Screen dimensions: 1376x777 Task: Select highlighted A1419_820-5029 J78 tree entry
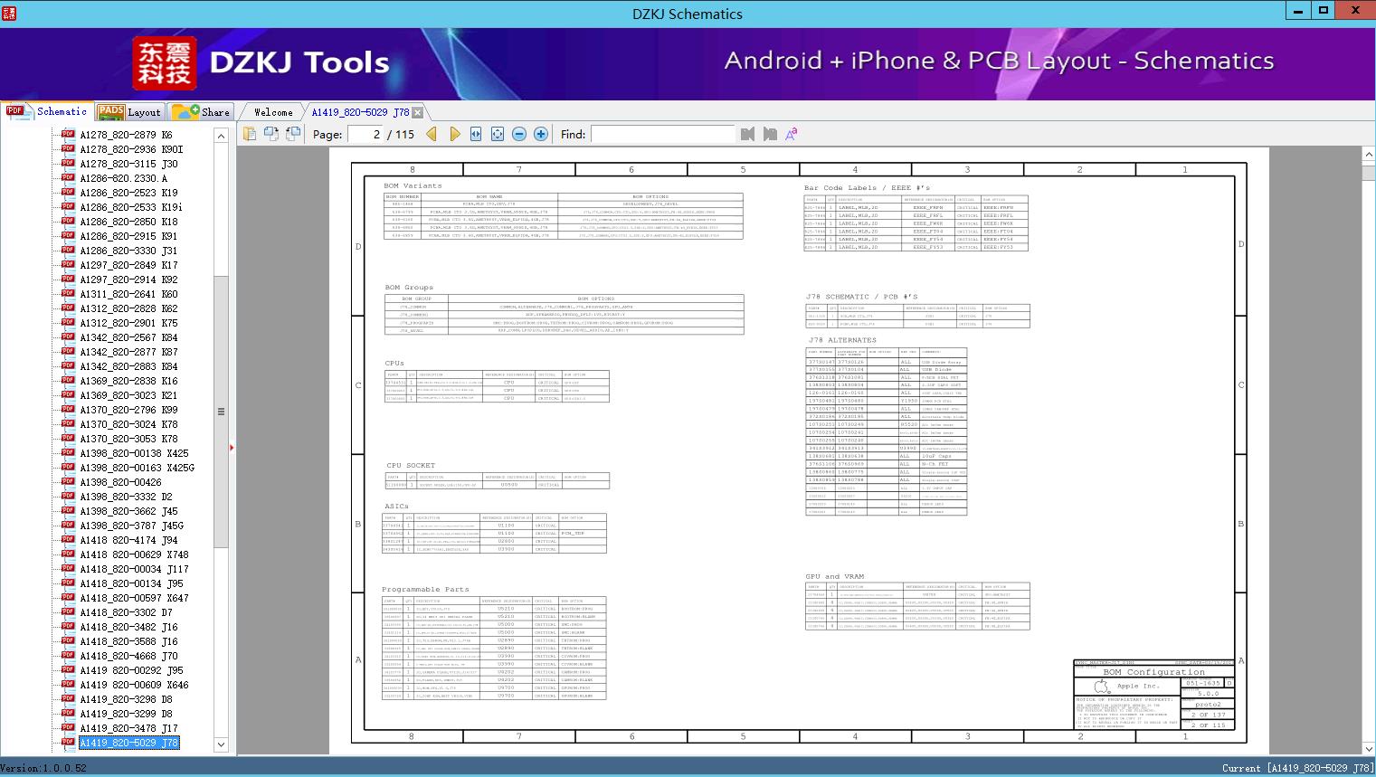128,743
